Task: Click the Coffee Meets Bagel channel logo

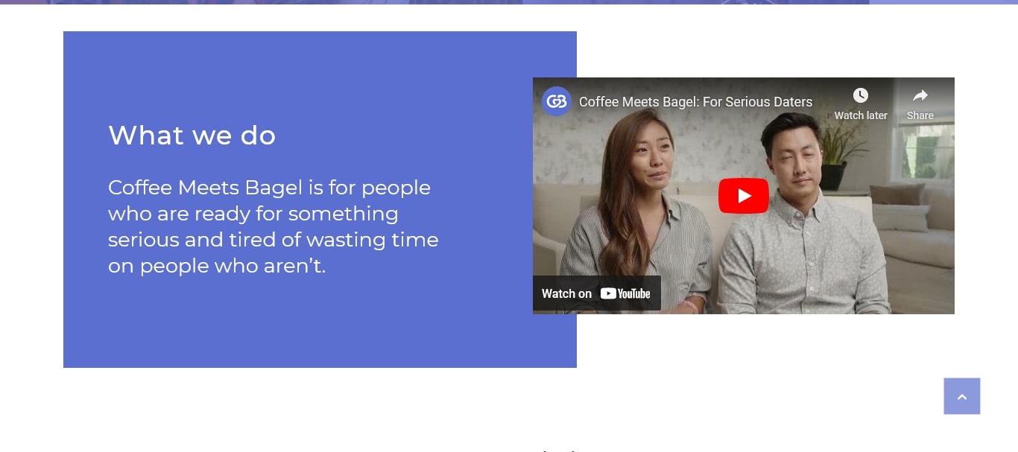Action: (557, 101)
